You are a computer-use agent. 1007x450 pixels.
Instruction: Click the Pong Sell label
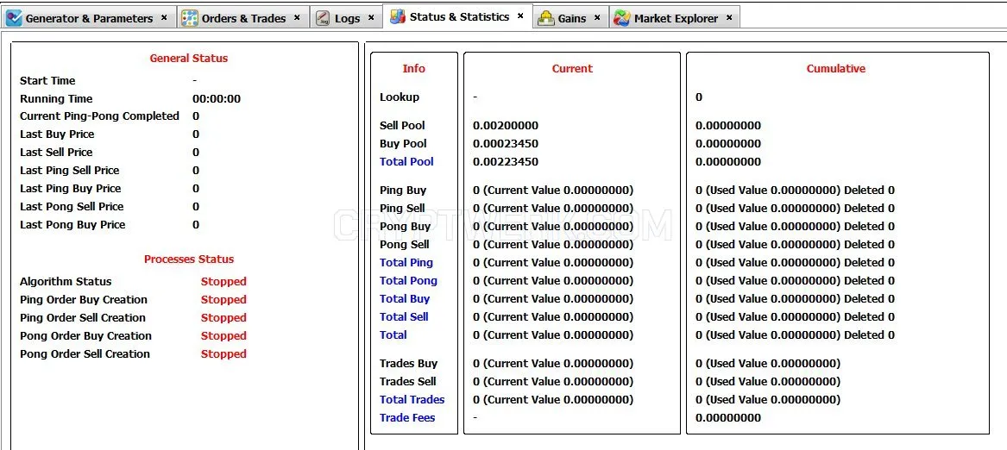[405, 245]
